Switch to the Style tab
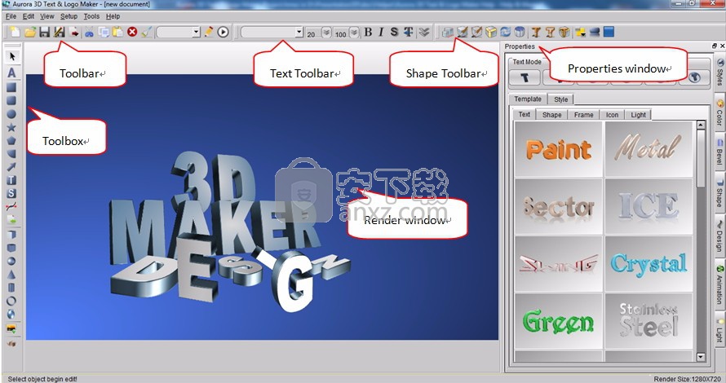 tap(560, 99)
